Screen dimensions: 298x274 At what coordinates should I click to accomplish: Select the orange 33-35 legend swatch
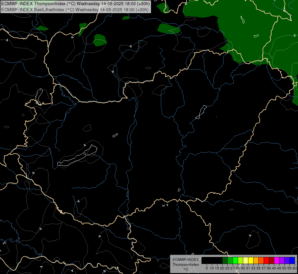click(256, 260)
